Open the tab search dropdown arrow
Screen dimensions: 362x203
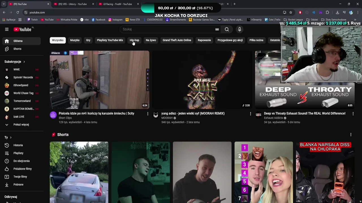pos(4,4)
